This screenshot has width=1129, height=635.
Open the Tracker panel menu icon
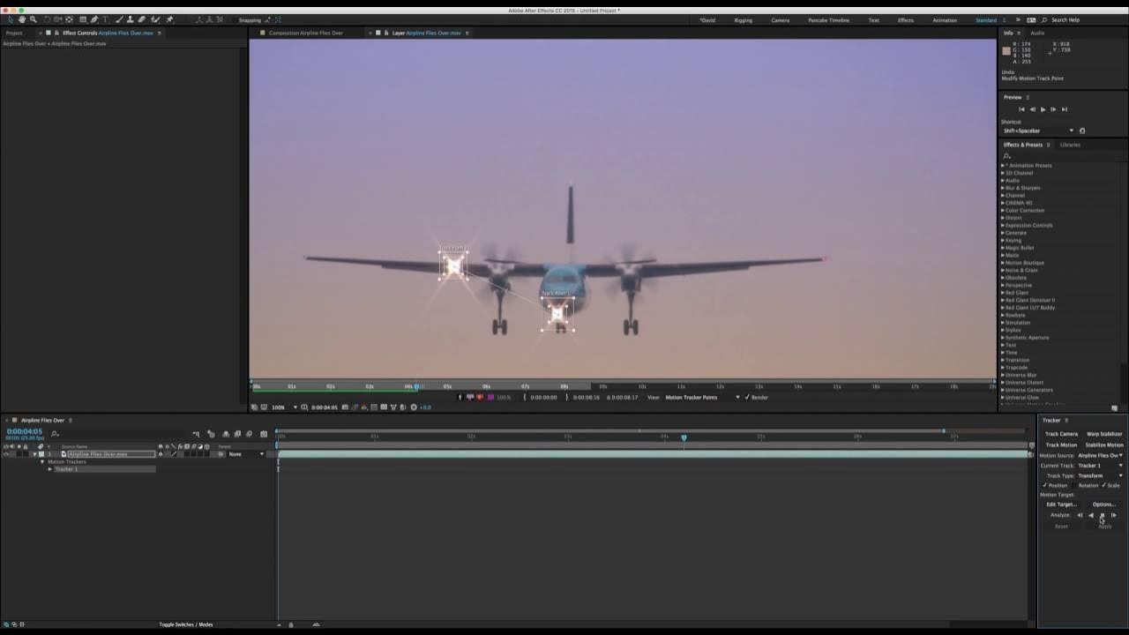tap(1066, 421)
